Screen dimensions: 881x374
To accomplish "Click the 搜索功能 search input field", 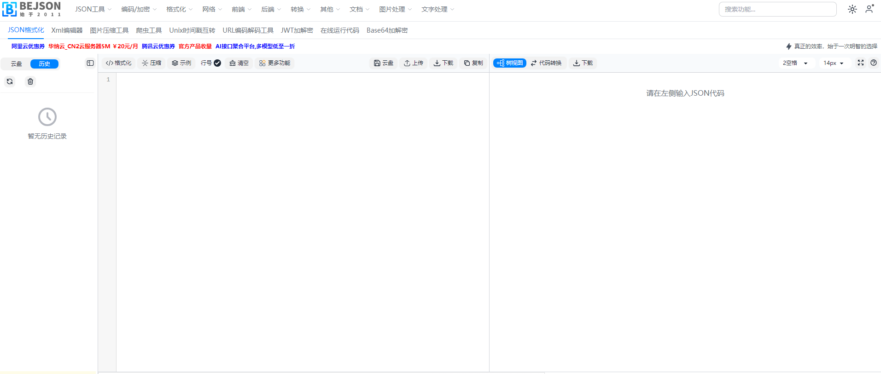I will (x=777, y=9).
